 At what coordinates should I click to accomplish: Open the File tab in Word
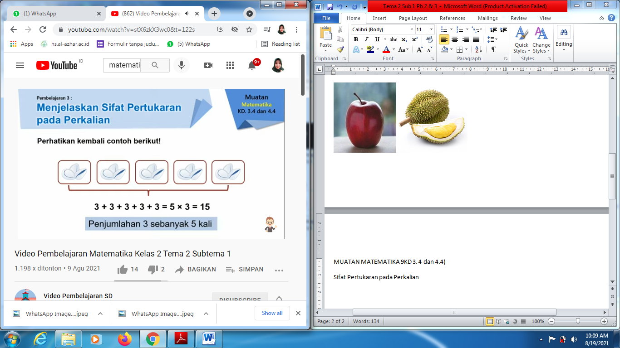point(326,18)
